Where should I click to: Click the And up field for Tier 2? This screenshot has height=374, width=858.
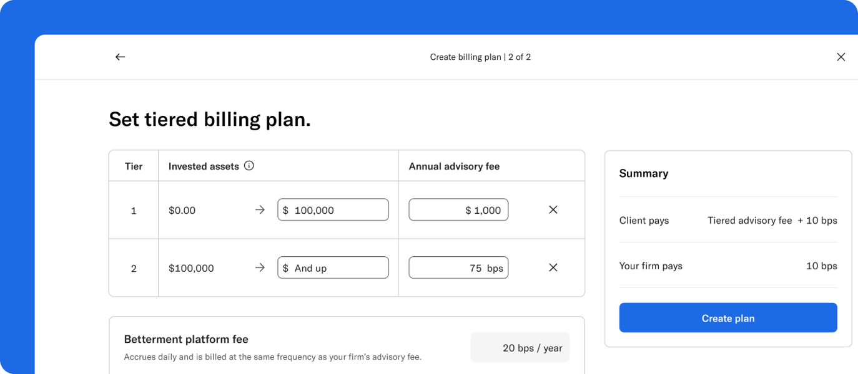[x=333, y=267]
